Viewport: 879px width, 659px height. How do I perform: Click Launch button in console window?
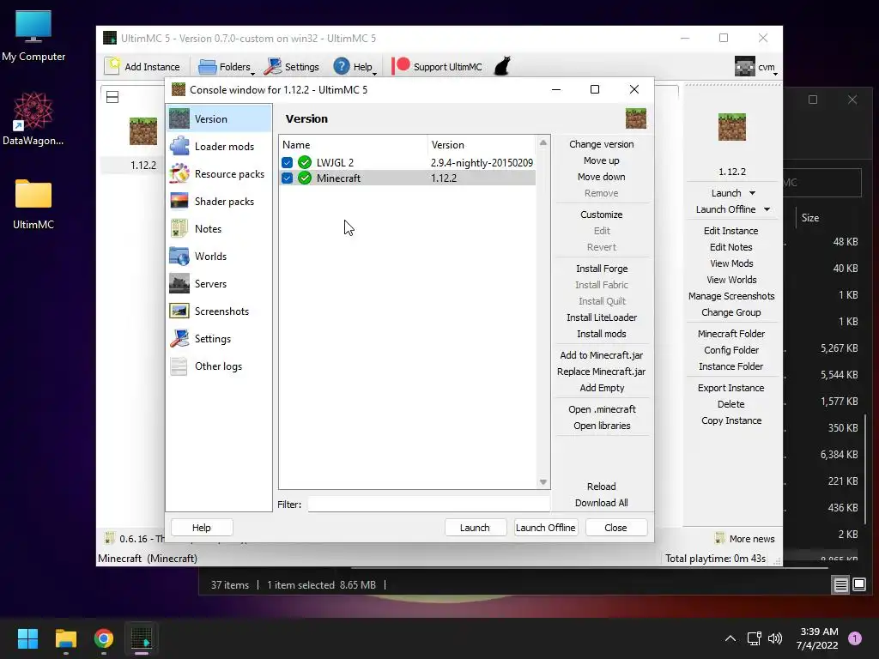(475, 528)
